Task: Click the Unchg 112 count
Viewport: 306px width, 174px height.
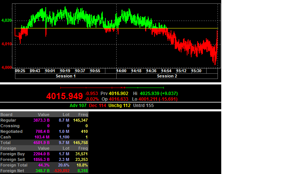Action: pos(119,106)
